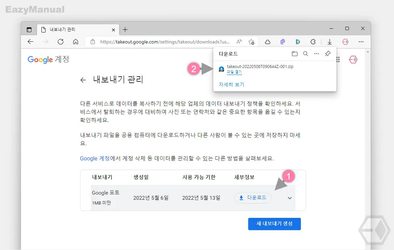Click the zip file icon of takeout download

click(221, 69)
